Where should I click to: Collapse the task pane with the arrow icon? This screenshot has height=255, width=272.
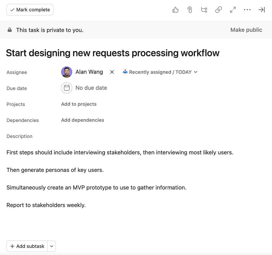(261, 10)
